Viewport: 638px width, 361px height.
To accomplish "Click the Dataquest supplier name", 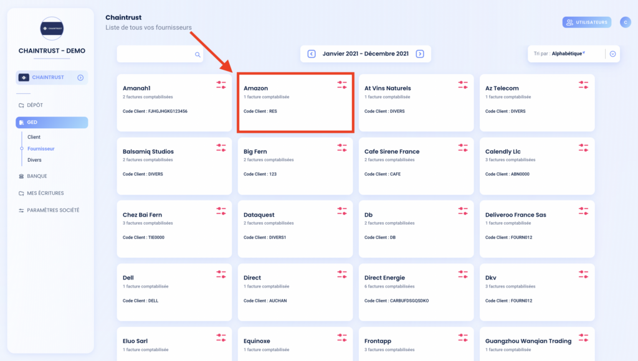I will [259, 215].
